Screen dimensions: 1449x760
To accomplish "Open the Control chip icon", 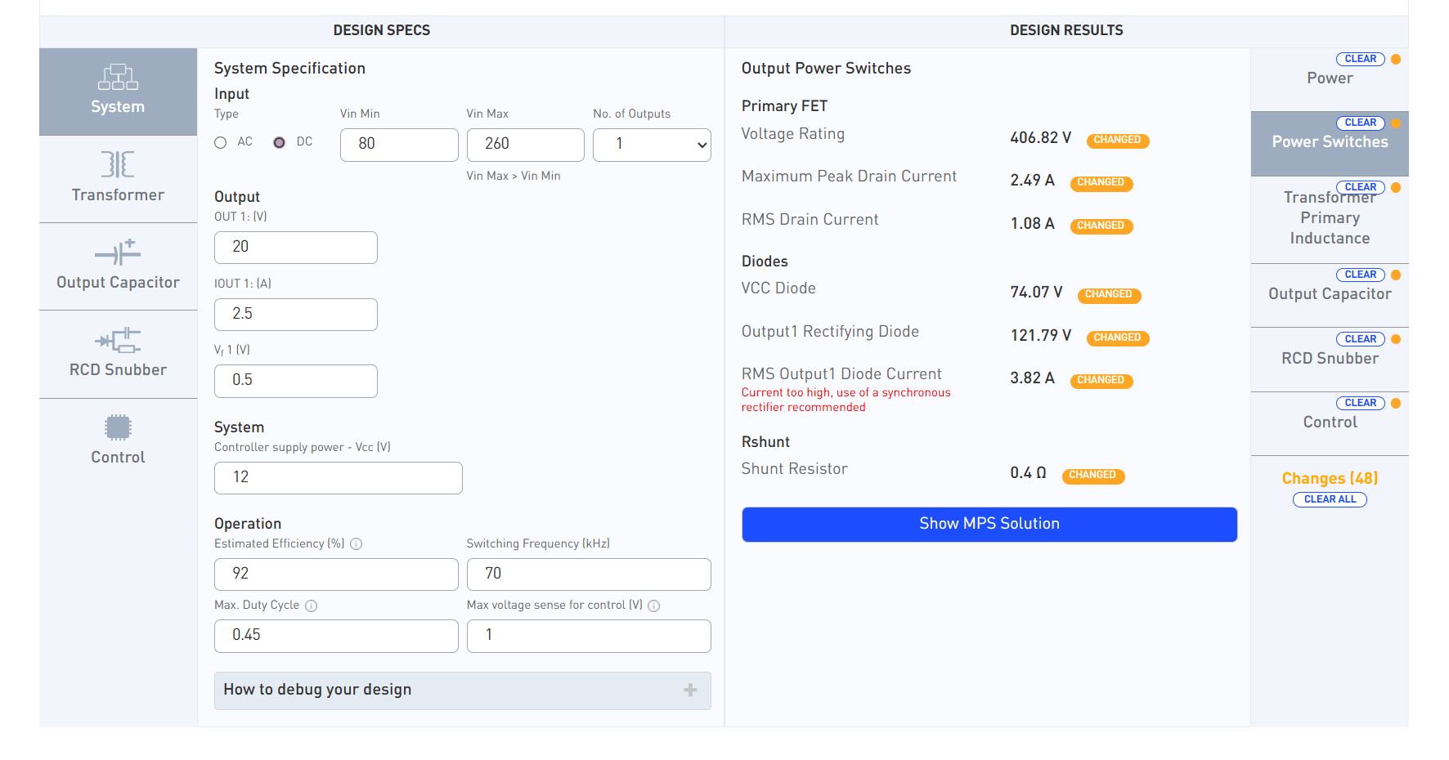I will 118,427.
